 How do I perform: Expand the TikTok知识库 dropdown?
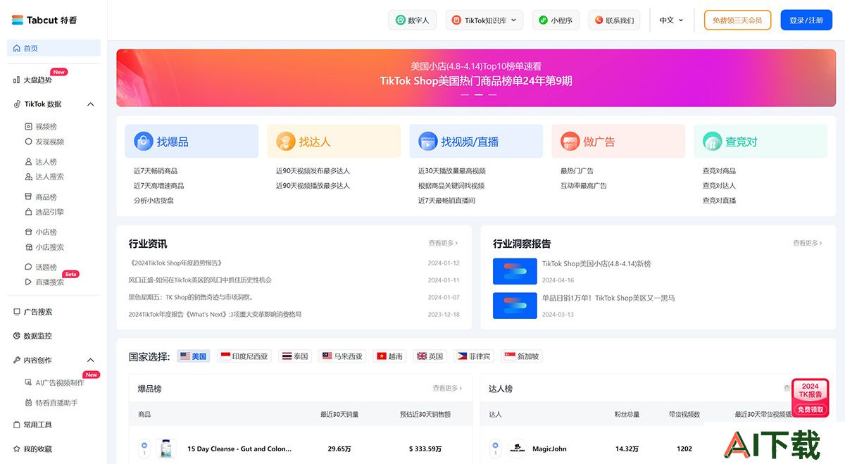(x=484, y=20)
